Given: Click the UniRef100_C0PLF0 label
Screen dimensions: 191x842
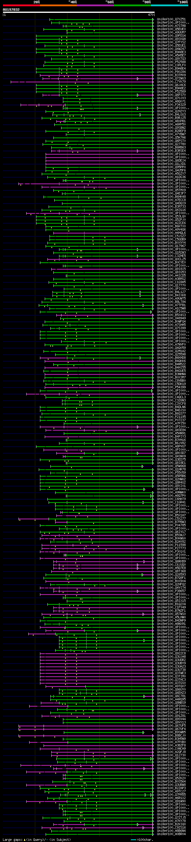Looking at the screenshot, I should (171, 65).
